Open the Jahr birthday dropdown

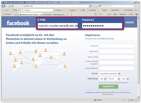point(125,79)
